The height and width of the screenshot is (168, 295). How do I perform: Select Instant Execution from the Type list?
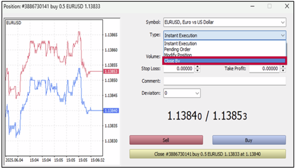180,44
